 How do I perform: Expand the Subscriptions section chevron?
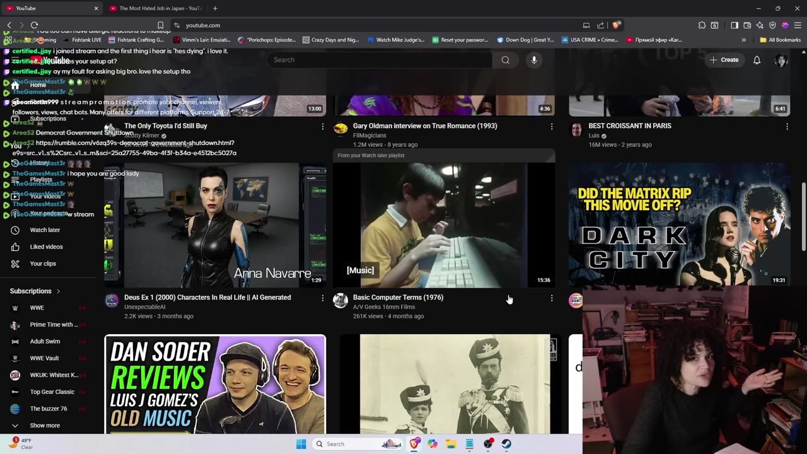pos(58,291)
